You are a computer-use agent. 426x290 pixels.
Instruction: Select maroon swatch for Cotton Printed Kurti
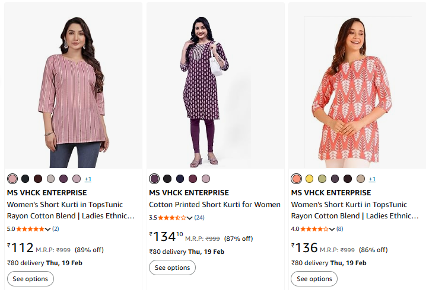click(x=193, y=179)
